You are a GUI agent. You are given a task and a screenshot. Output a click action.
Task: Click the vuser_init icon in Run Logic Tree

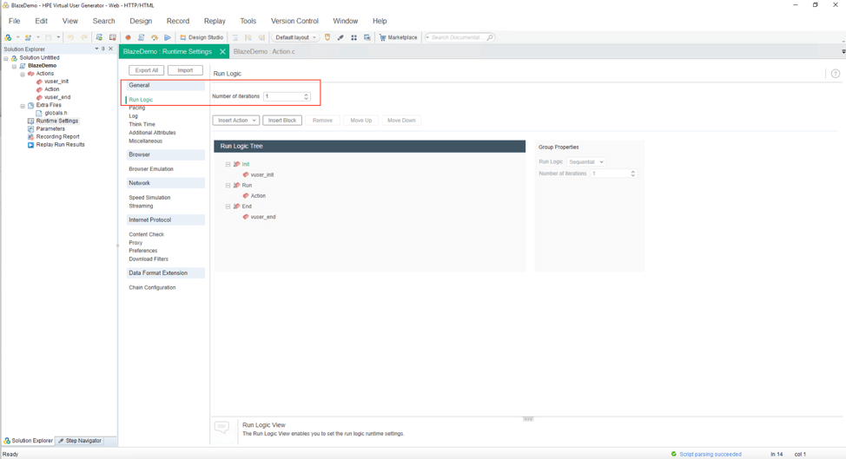(x=246, y=174)
